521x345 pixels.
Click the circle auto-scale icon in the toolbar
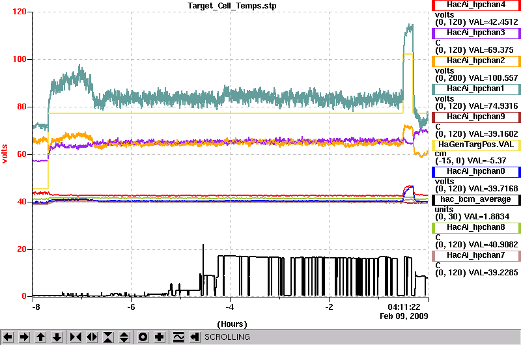click(x=143, y=337)
